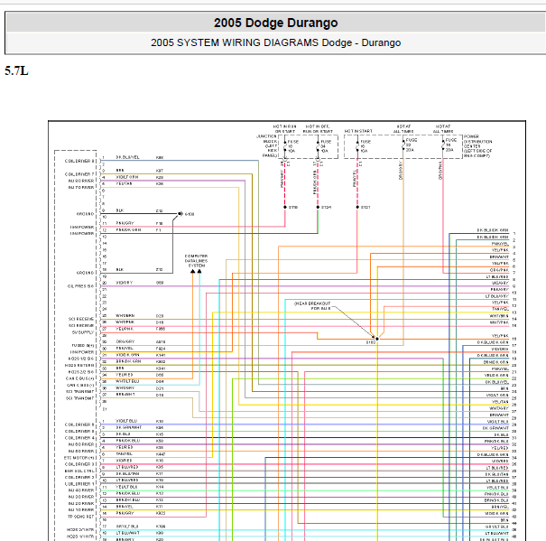The width and height of the screenshot is (546, 541).
Task: Click the fuse 22 20A symbol
Action: [x=403, y=145]
